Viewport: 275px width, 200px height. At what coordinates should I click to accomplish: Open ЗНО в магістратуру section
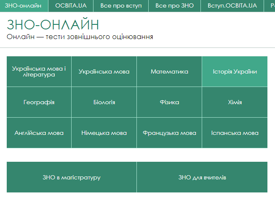72,177
